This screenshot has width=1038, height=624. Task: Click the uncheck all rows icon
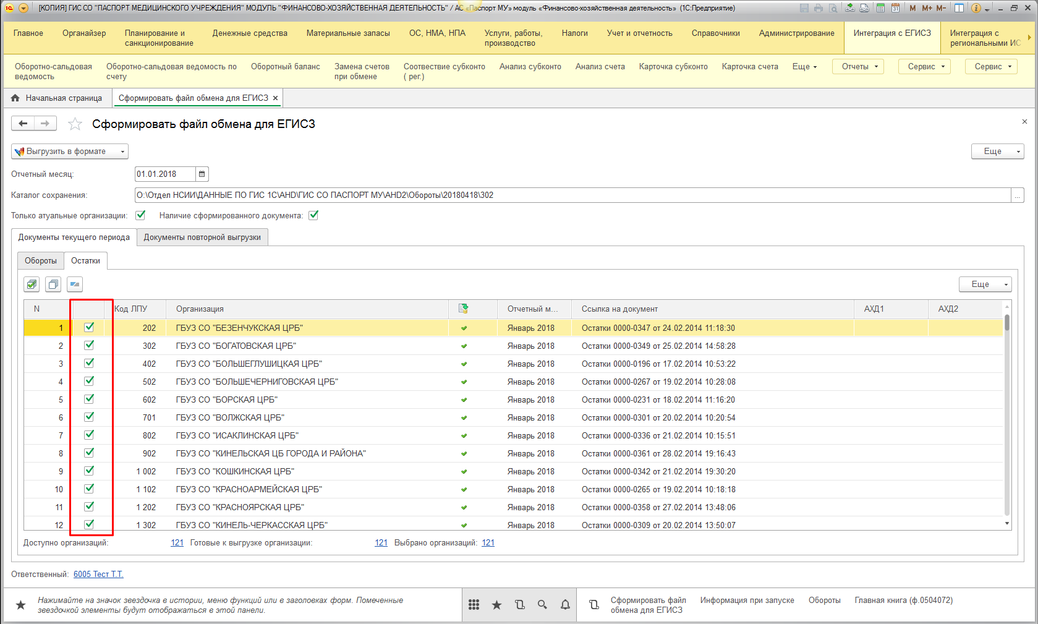tap(53, 284)
